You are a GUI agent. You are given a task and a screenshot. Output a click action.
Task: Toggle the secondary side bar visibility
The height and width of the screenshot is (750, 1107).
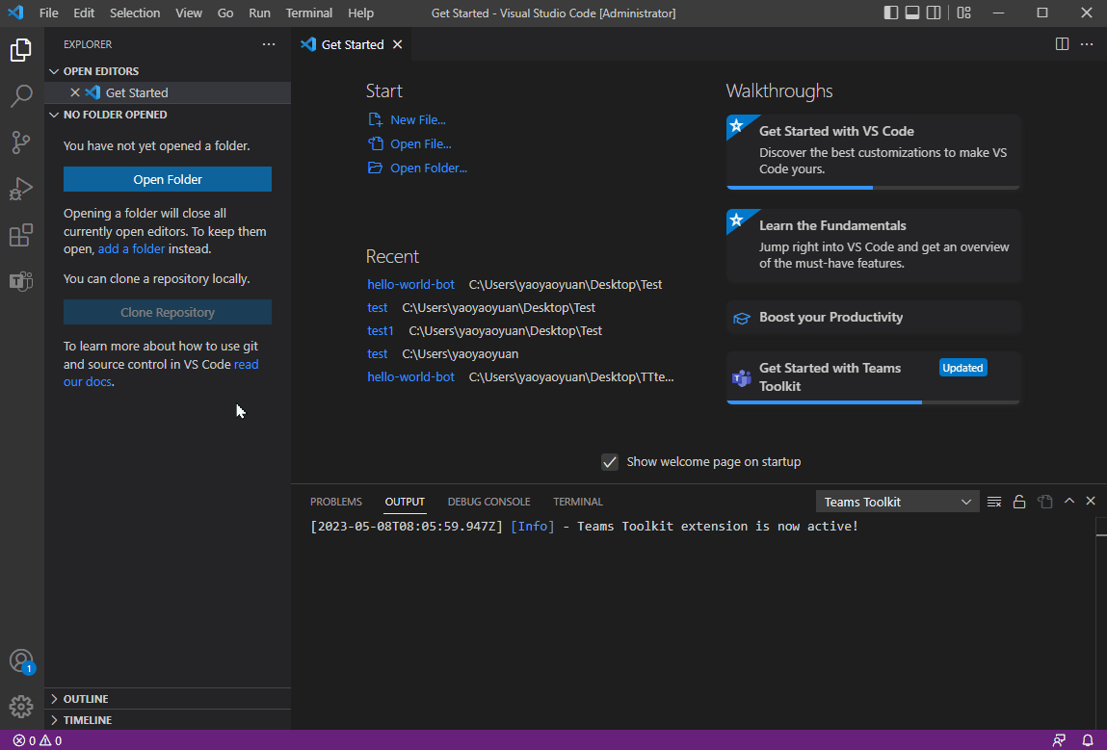[934, 13]
